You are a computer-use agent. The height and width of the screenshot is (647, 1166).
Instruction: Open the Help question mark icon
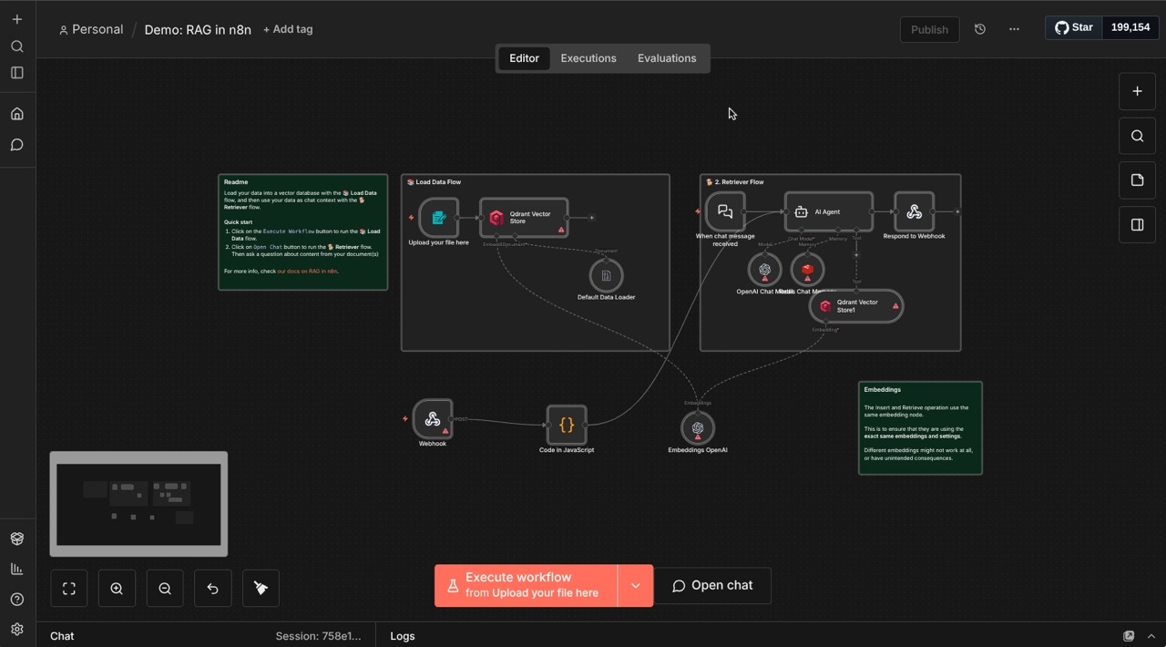click(17, 600)
